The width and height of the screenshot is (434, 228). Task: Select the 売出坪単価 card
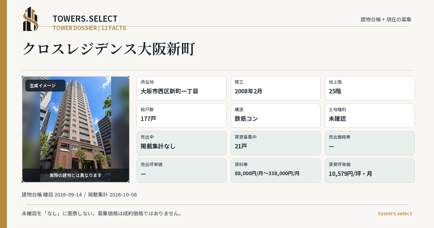point(182,170)
